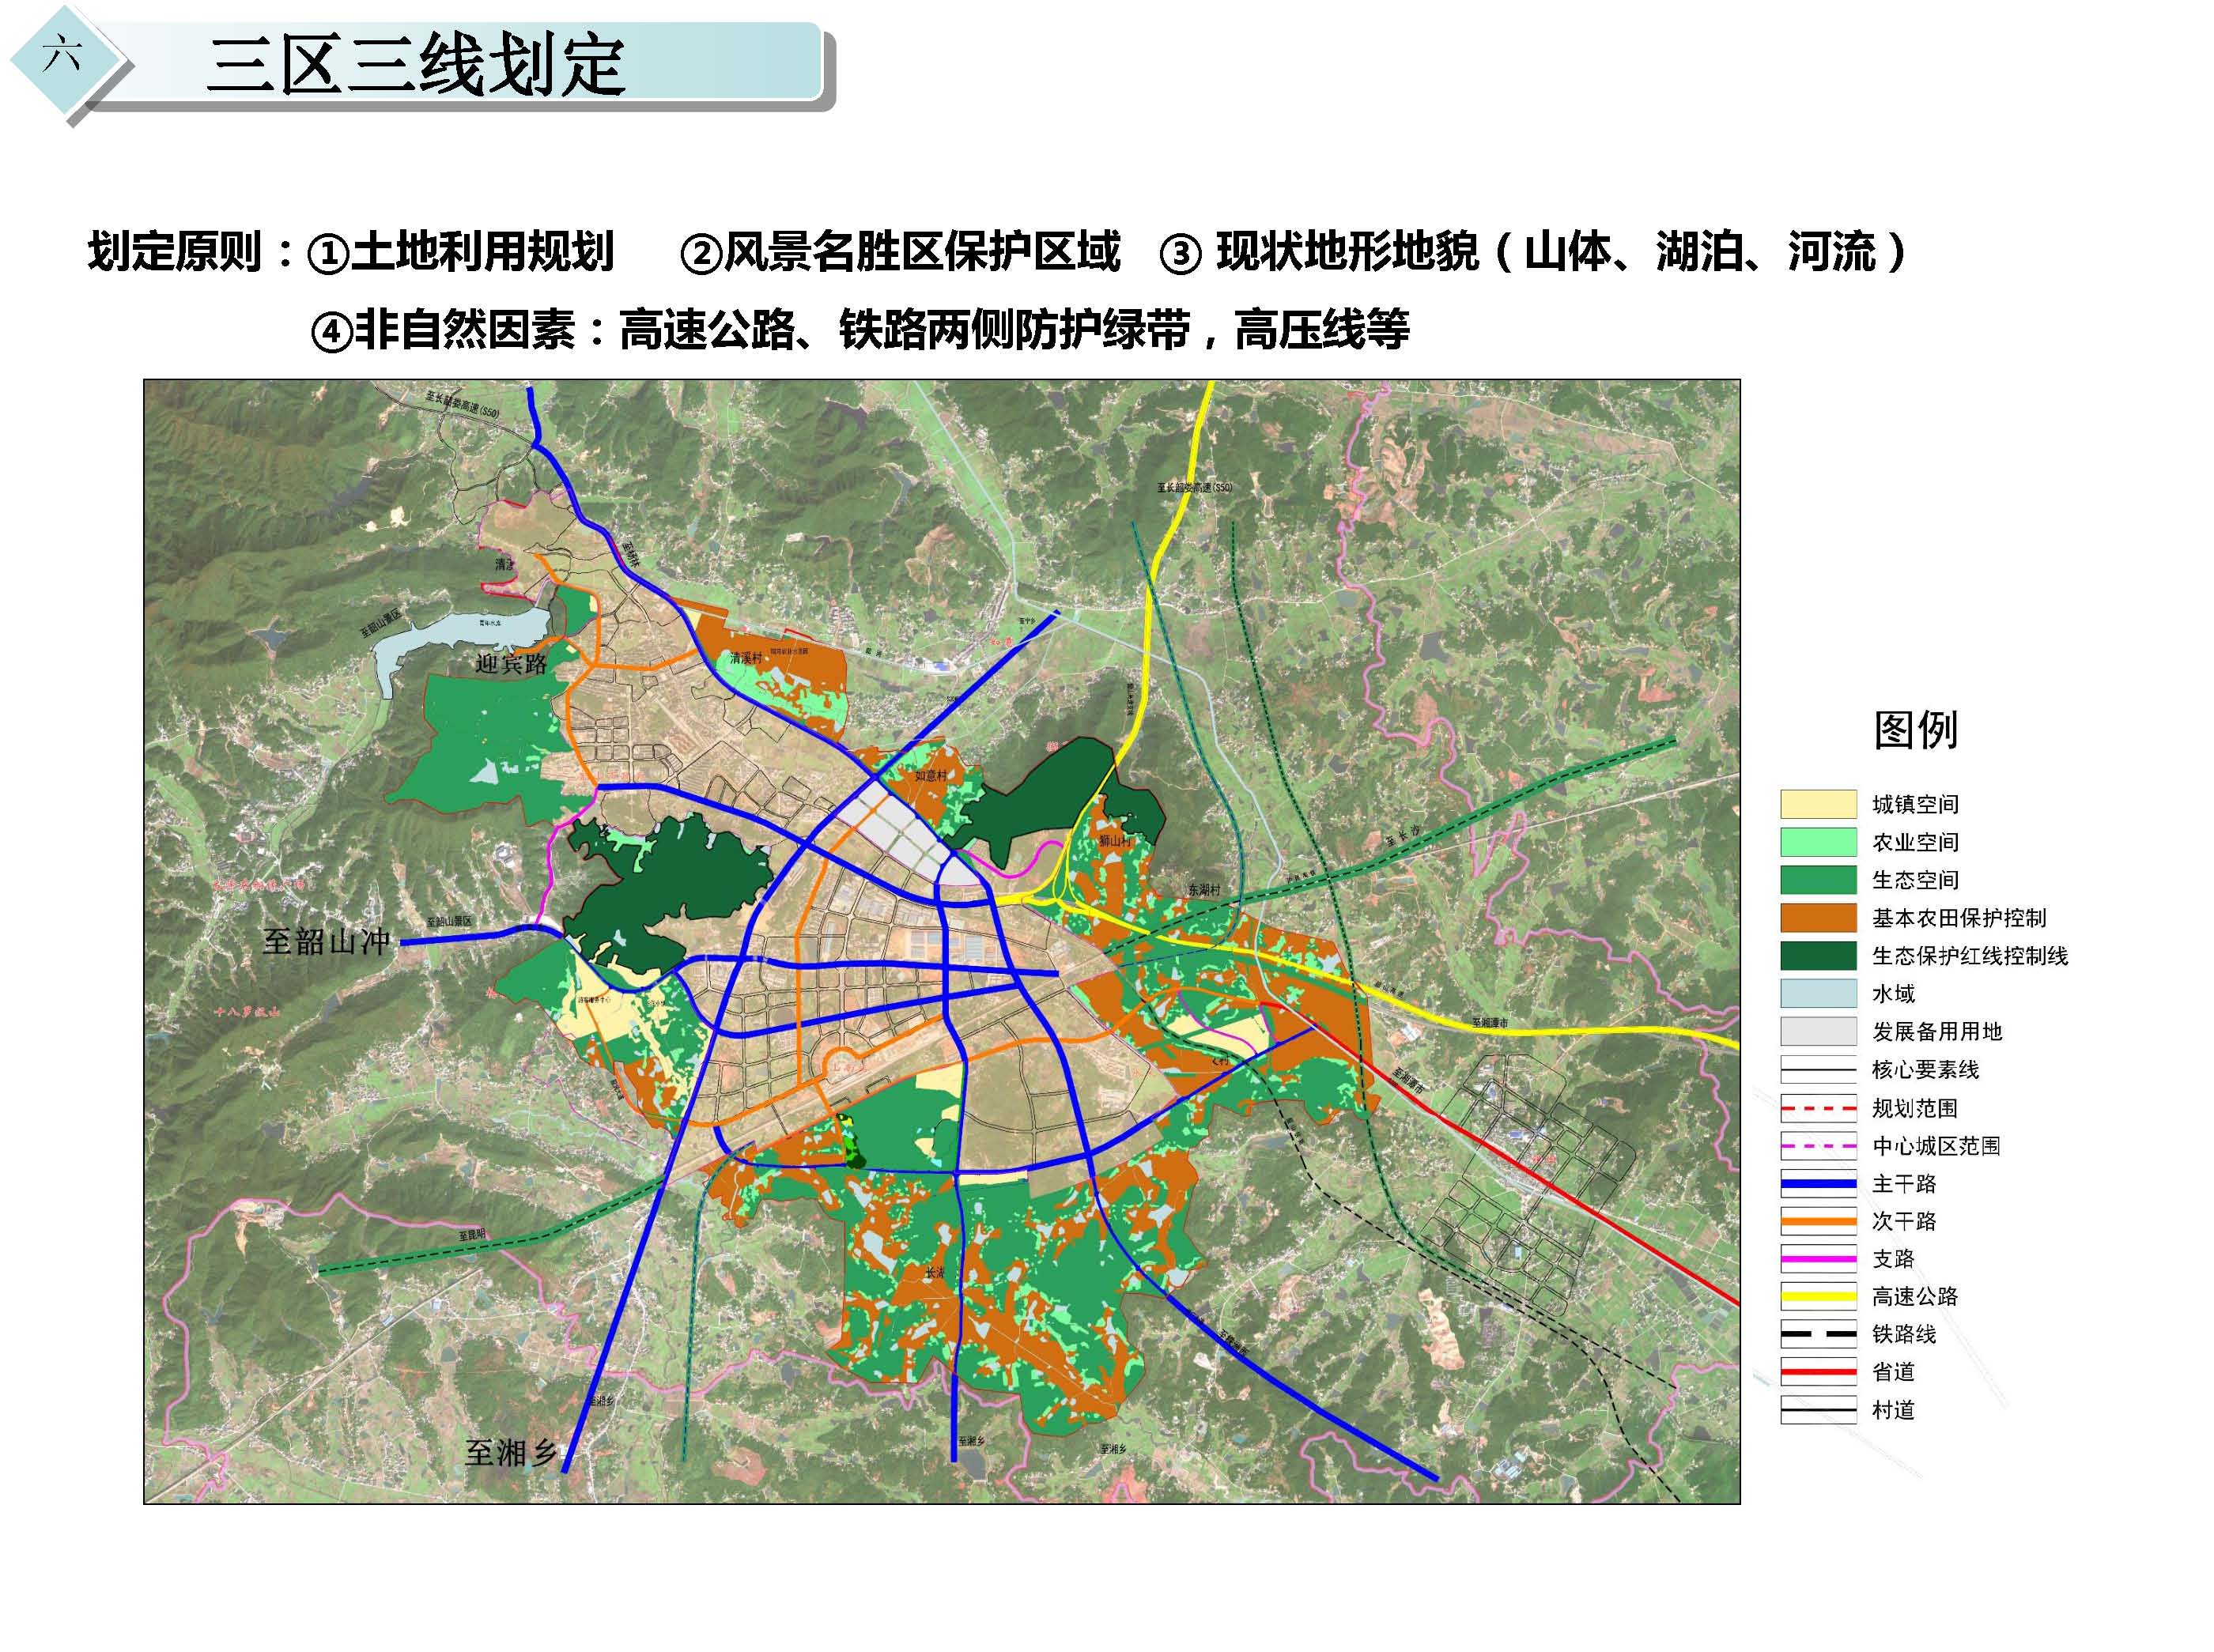This screenshot has height=1652, width=2214.
Task: Click the legend label 主干路
Action: click(1904, 1184)
